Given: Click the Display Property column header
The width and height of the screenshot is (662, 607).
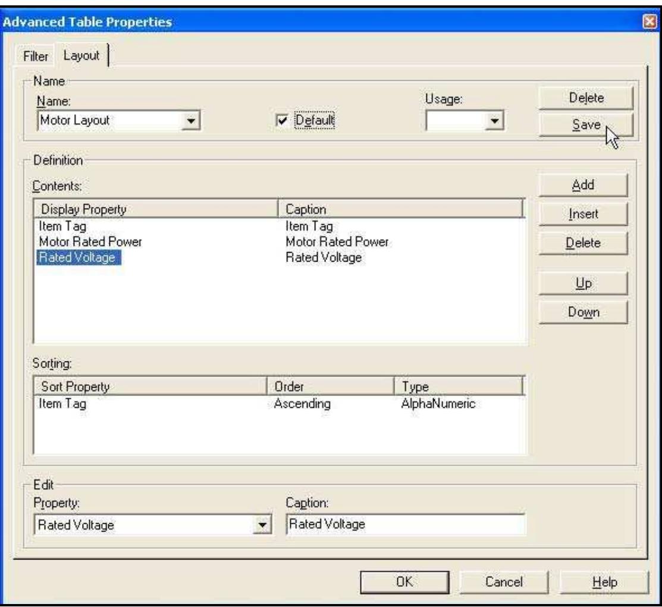Looking at the screenshot, I should pyautogui.click(x=155, y=209).
